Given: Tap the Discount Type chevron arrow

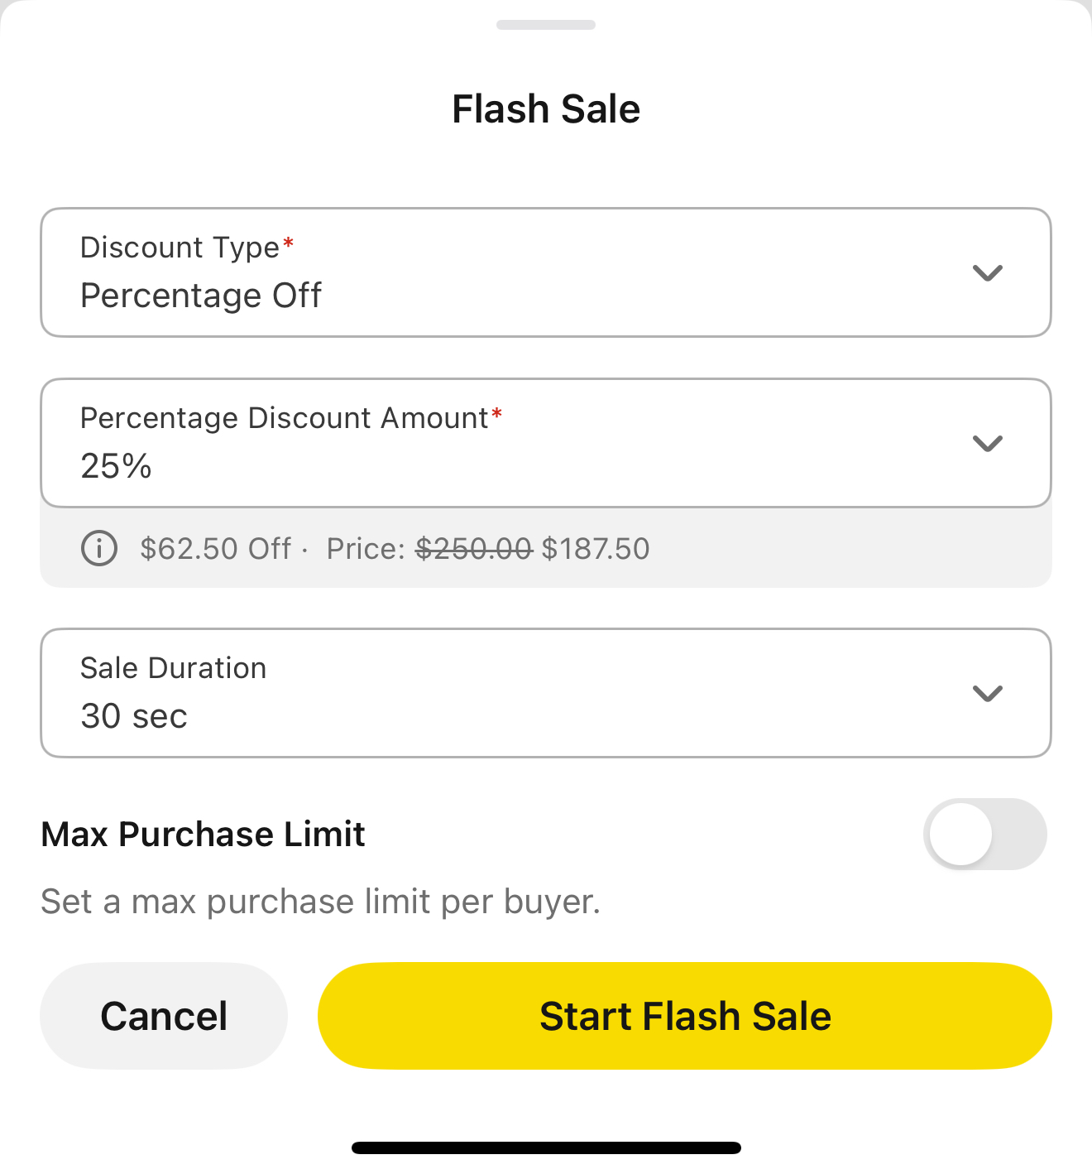Looking at the screenshot, I should pos(988,273).
